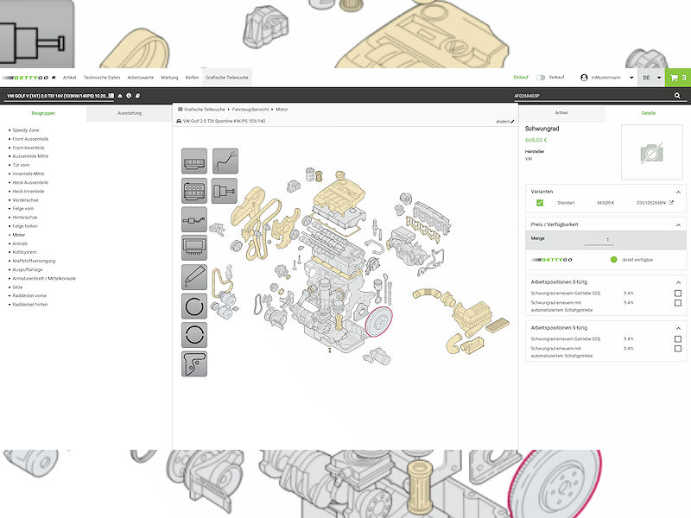Select the wiring harness parts icon
691x518 pixels.
coord(225,161)
